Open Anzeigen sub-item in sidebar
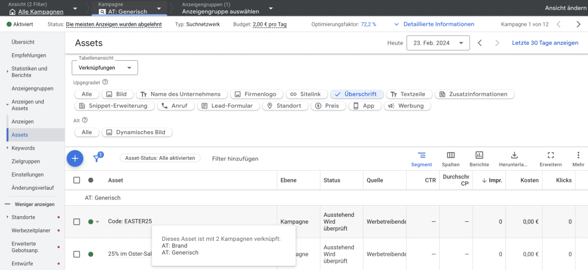This screenshot has width=588, height=270. [x=22, y=122]
